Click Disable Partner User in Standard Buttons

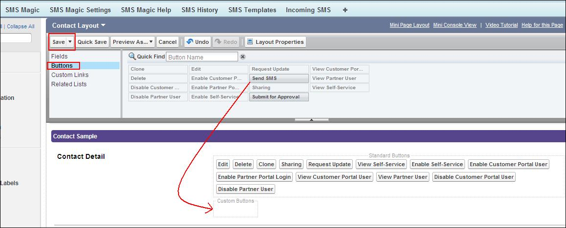coord(246,189)
